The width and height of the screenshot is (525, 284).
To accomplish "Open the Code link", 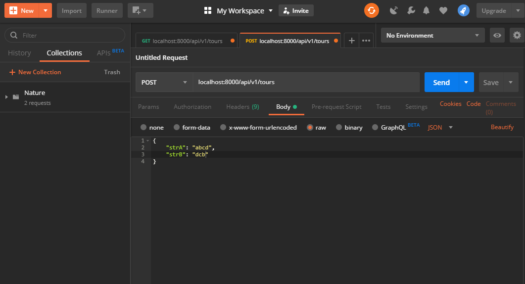I will click(x=474, y=104).
